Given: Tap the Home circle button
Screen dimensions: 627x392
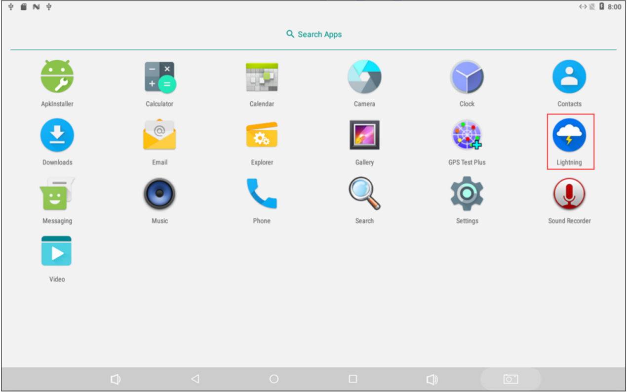Looking at the screenshot, I should 274,379.
